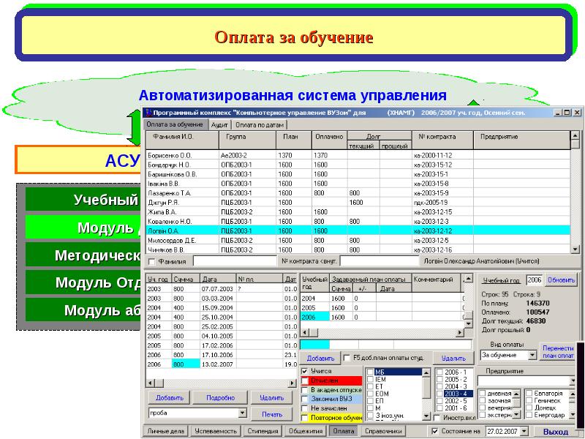Screen dimensions: 585x439
Task: Toggle the Учится status checkbox
Action: (306, 372)
